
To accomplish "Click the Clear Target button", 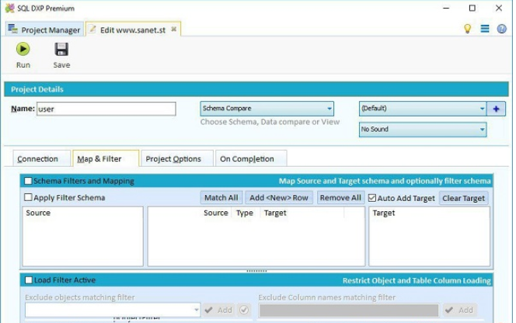I will click(463, 198).
